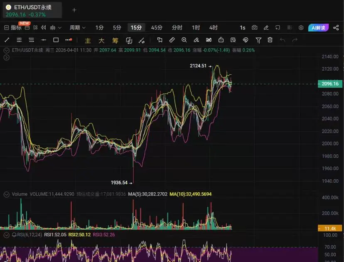This screenshot has height=262, width=344.
Task: Select the 15分 timeframe tab
Action: tap(136, 28)
